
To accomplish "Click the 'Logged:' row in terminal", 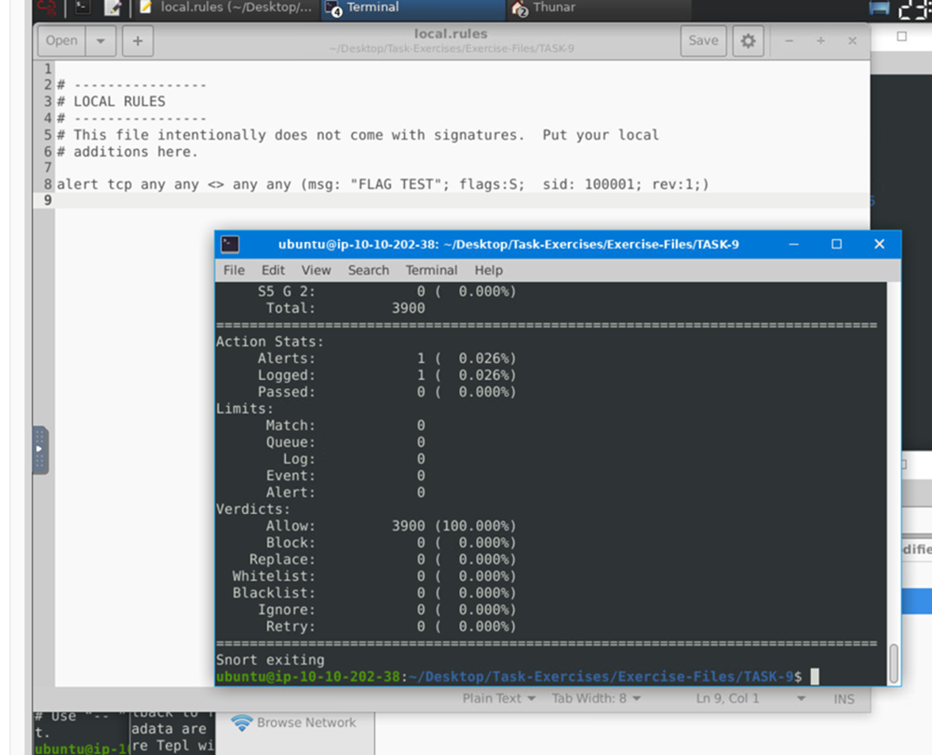I will [386, 375].
